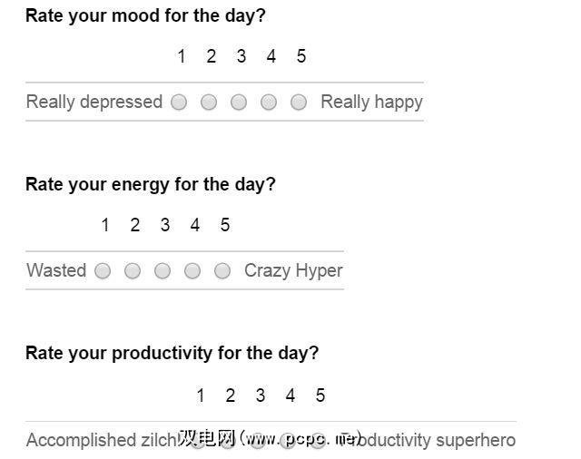Pick mood rating 3 radio button

(239, 103)
